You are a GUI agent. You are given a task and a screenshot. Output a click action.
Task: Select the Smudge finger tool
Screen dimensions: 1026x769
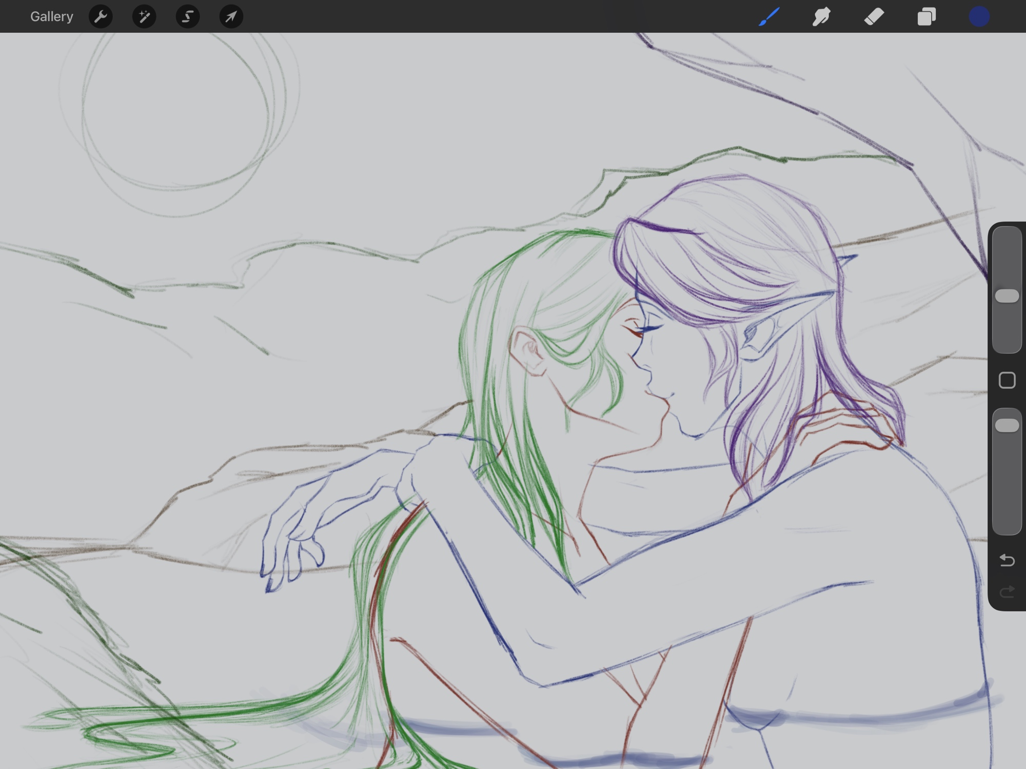click(x=821, y=16)
